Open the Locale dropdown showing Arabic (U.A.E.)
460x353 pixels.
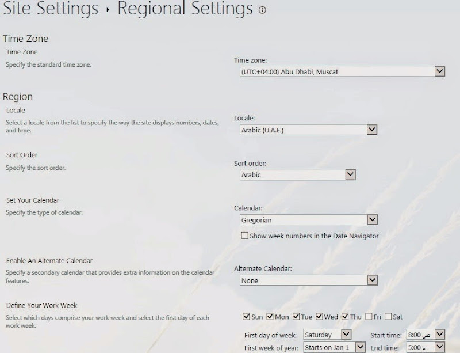(x=308, y=130)
